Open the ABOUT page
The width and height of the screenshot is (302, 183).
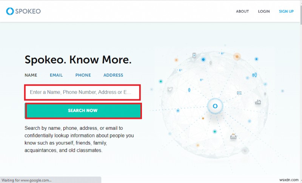(x=242, y=11)
